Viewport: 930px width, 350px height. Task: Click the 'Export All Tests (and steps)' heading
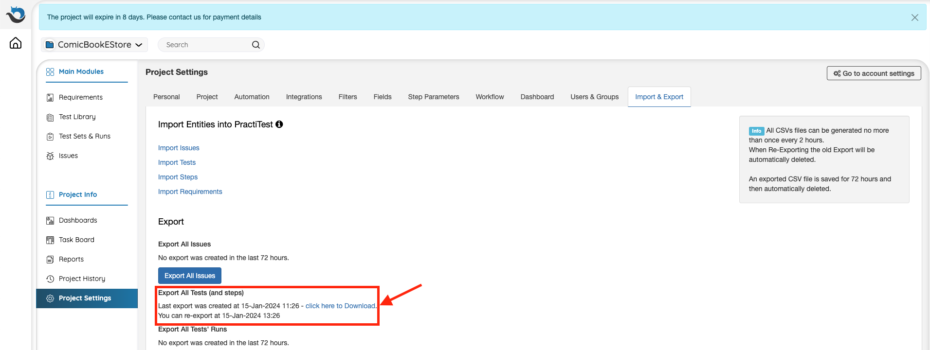coord(201,293)
